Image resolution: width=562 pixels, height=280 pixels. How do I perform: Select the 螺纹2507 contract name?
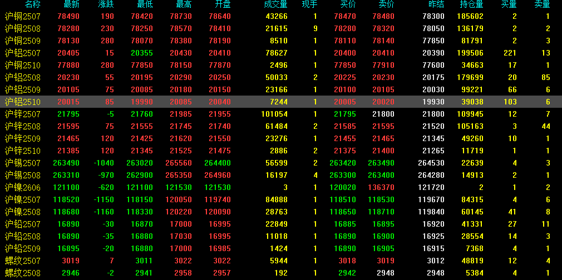pos(23,261)
